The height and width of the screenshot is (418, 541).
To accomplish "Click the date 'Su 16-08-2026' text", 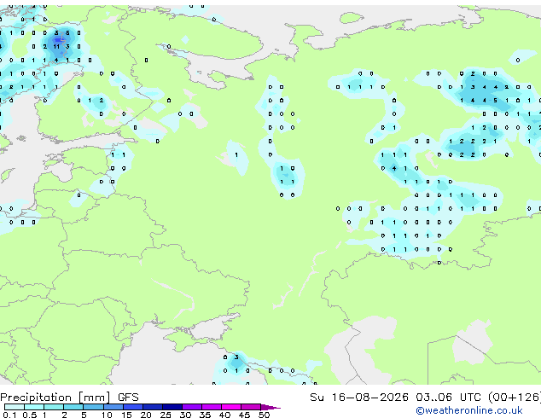I will point(359,397).
